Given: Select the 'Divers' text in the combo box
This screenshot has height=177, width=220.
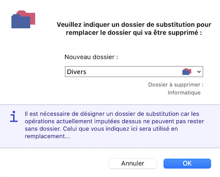Looking at the screenshot, I should point(76,72).
